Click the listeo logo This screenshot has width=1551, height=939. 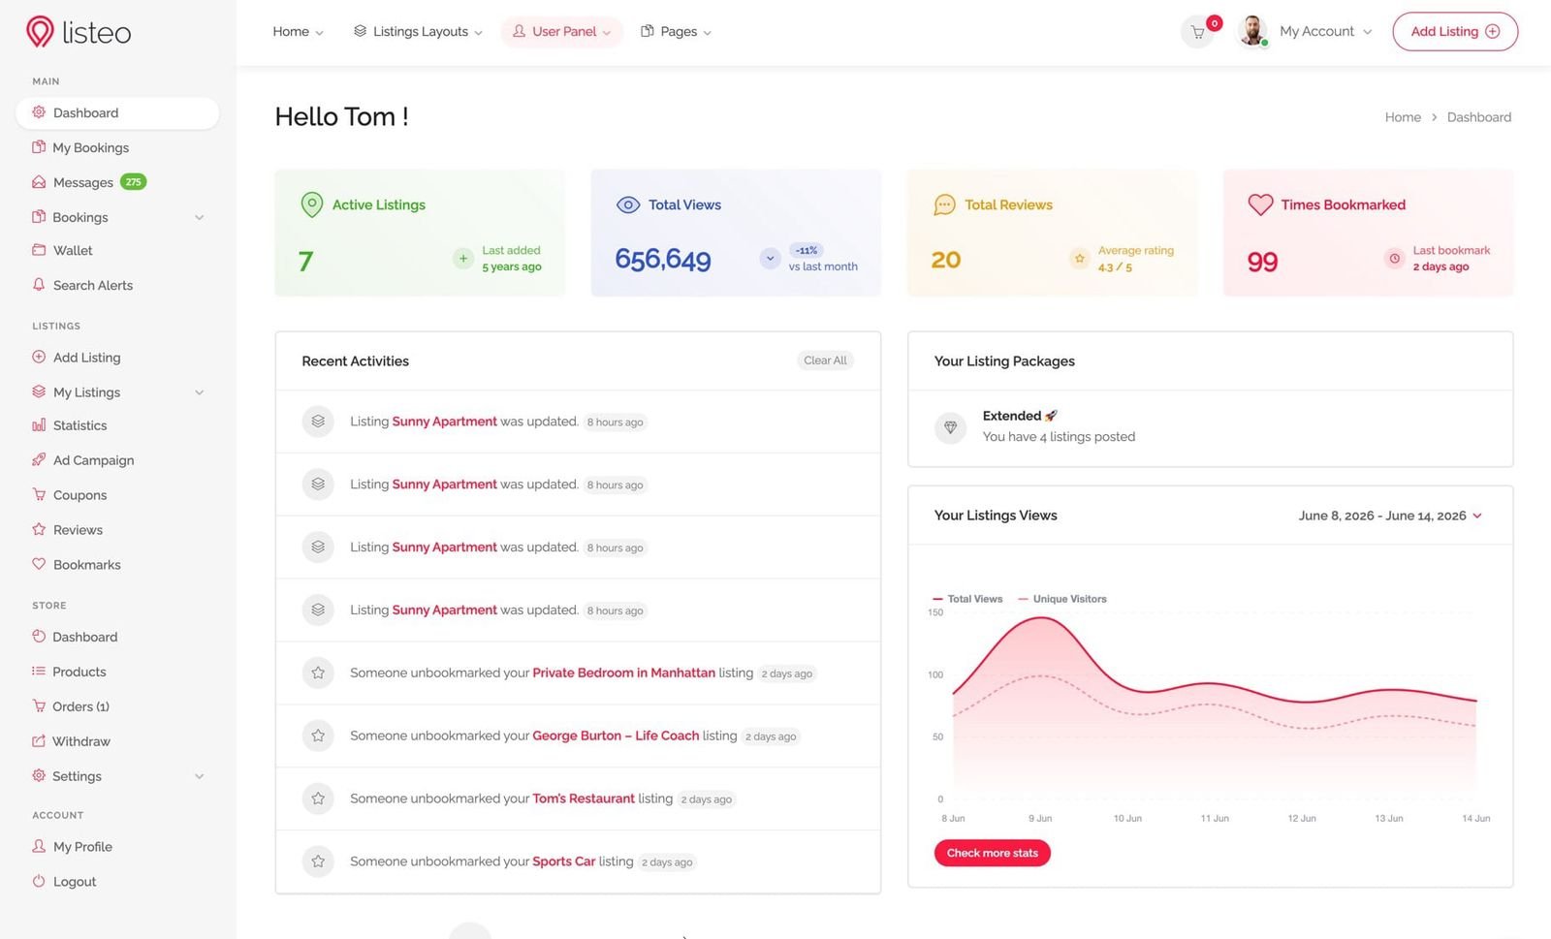click(x=79, y=32)
